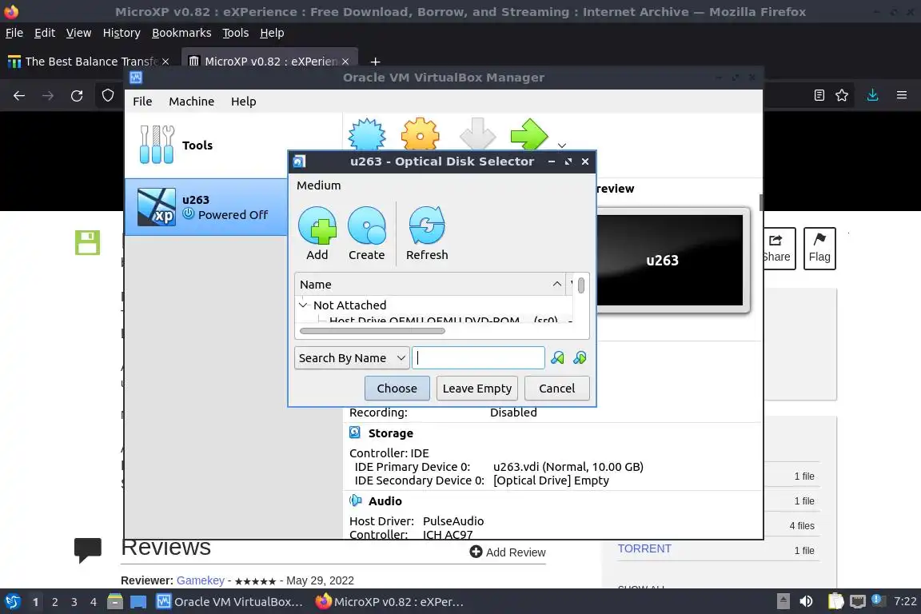The image size is (921, 614).
Task: Toggle Firefox reader view icon
Action: tap(819, 95)
